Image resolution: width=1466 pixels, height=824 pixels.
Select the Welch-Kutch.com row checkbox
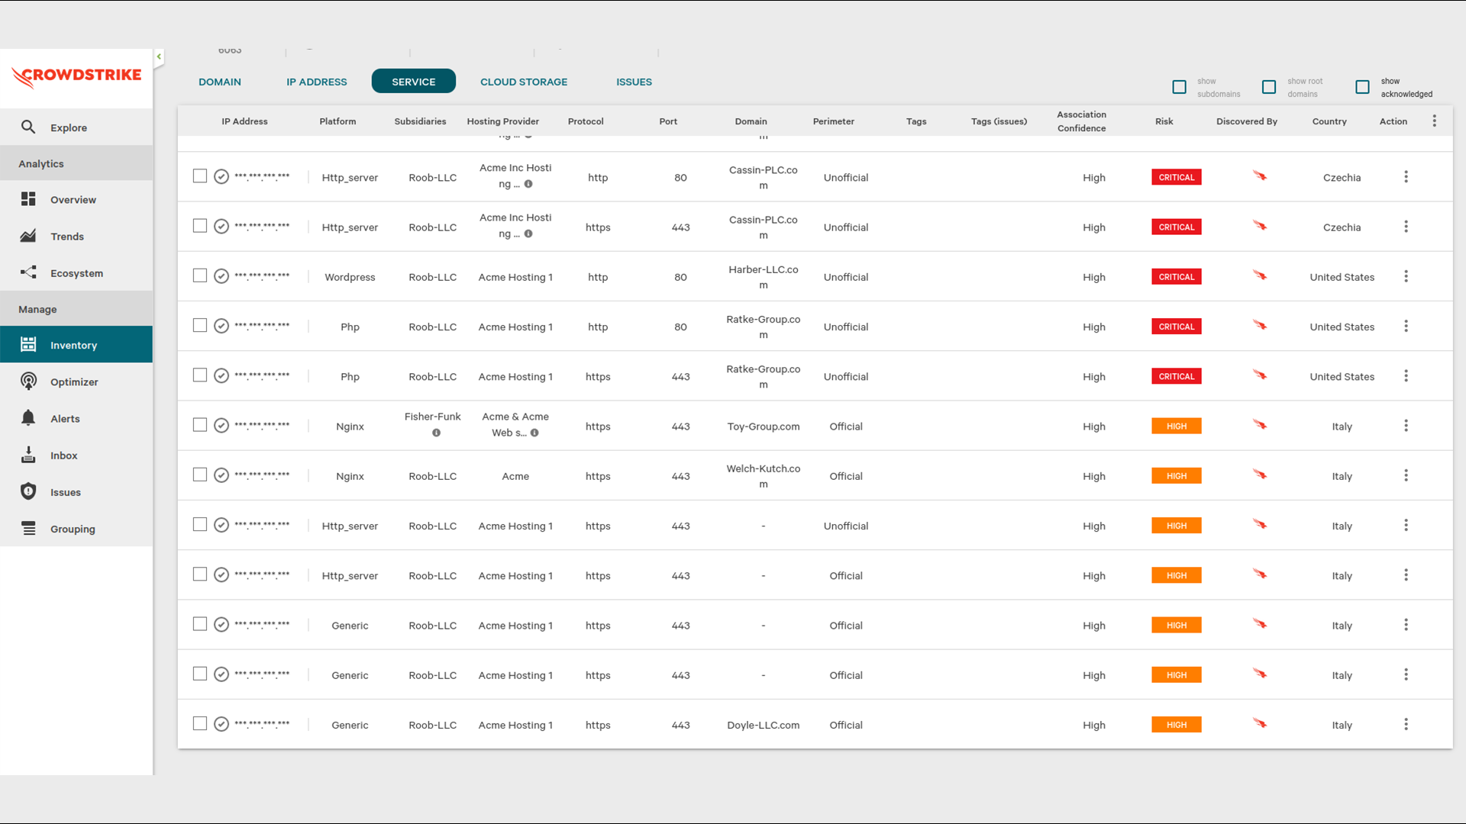point(200,475)
